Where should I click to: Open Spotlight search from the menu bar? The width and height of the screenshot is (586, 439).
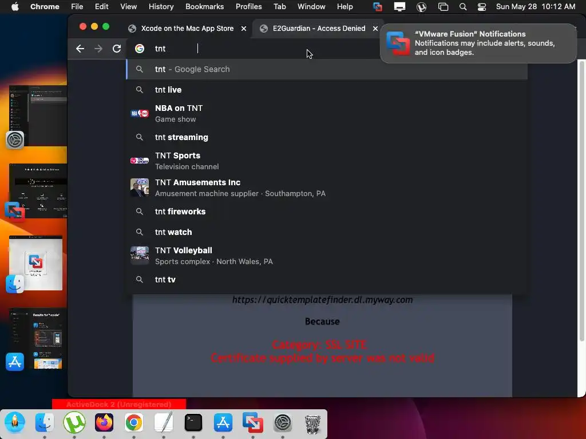(x=463, y=7)
